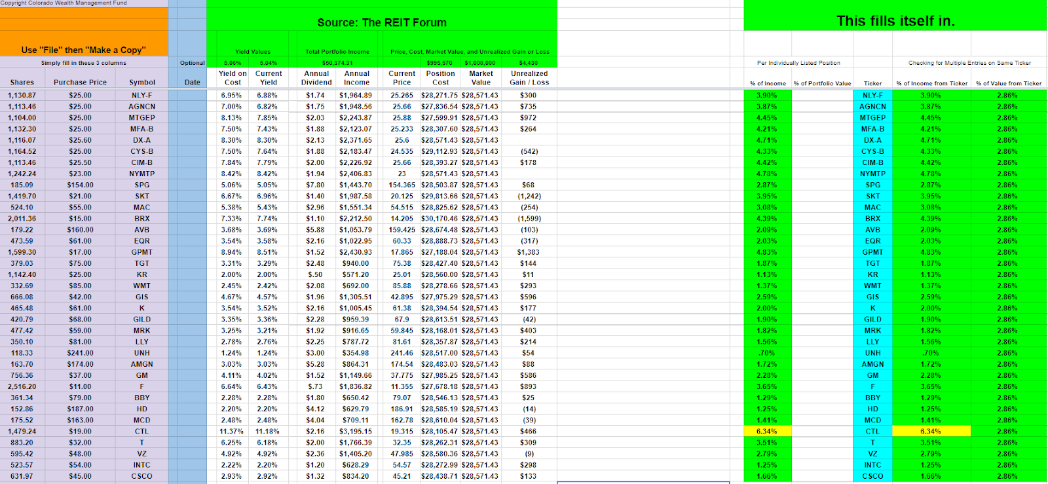
Task: Select the "Purchase Price" column header
Action: coord(81,83)
